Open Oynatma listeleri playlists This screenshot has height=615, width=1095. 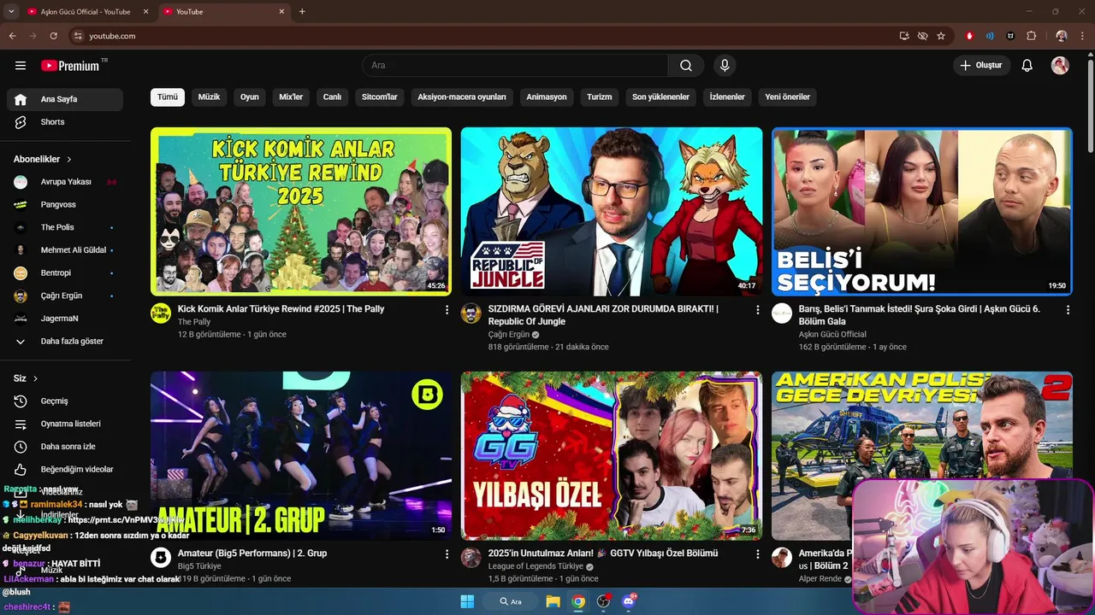pos(65,424)
